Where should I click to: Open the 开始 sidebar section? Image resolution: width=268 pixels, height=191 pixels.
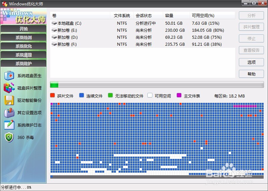click(x=23, y=29)
